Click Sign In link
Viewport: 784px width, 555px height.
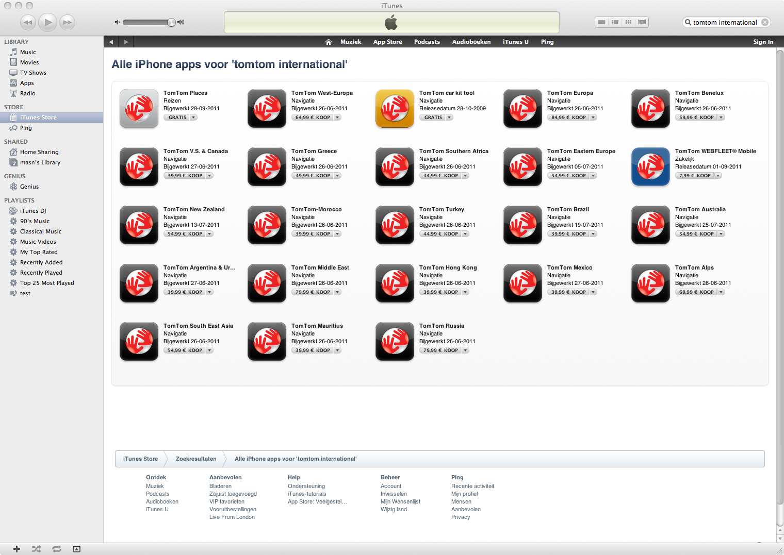click(763, 42)
